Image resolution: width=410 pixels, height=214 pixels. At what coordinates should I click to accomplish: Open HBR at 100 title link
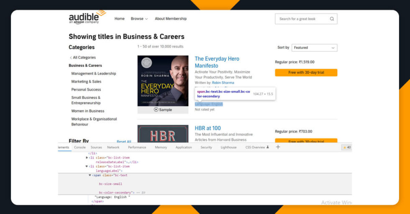pos(208,128)
